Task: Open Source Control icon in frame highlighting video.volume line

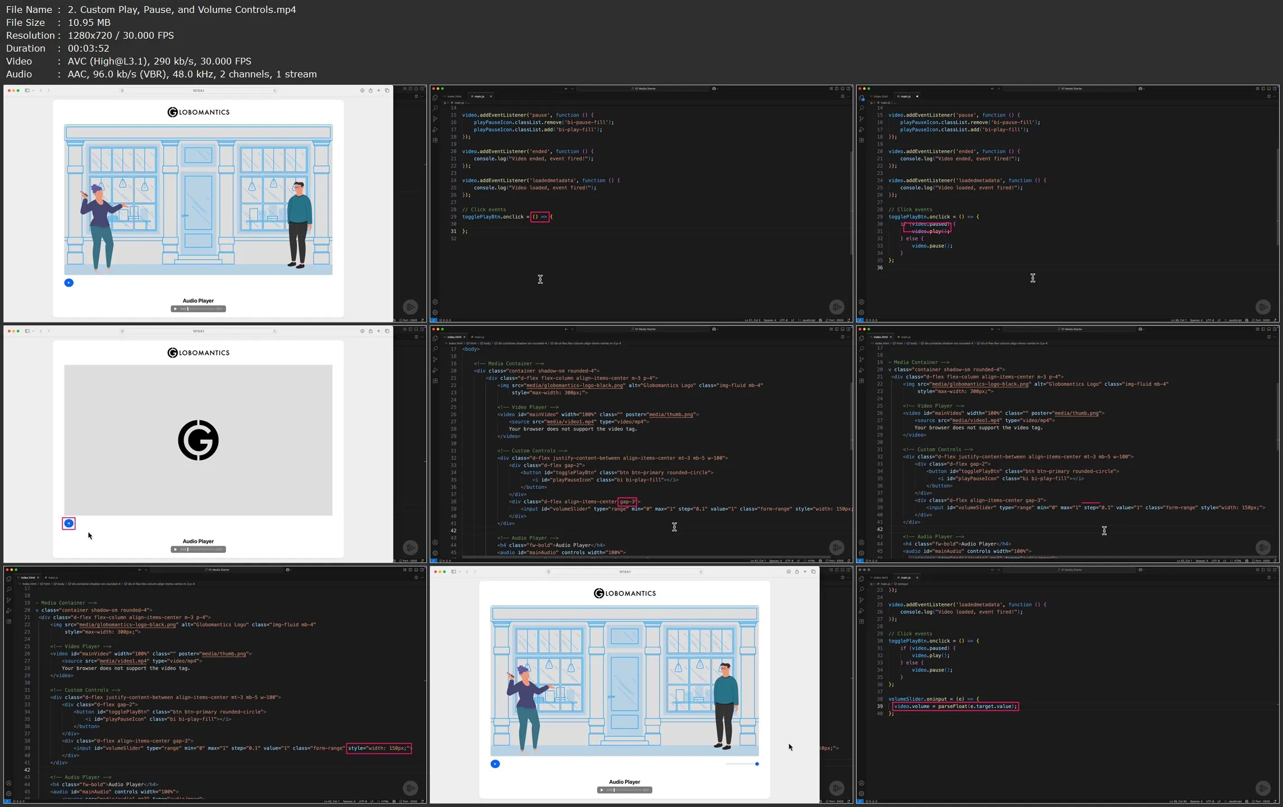Action: (x=862, y=600)
